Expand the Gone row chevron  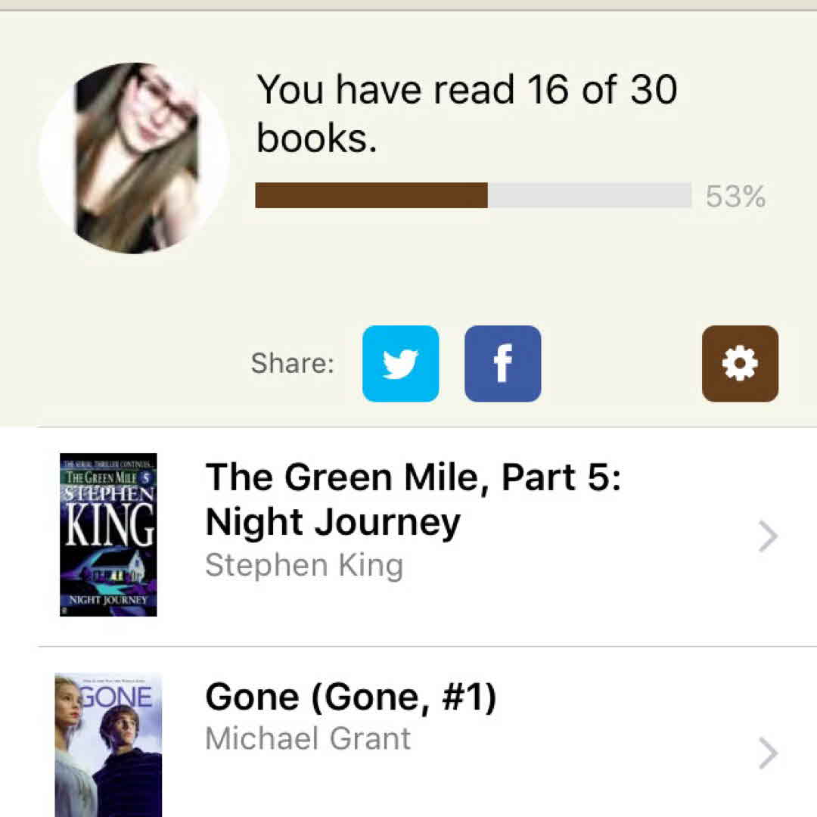(x=768, y=753)
